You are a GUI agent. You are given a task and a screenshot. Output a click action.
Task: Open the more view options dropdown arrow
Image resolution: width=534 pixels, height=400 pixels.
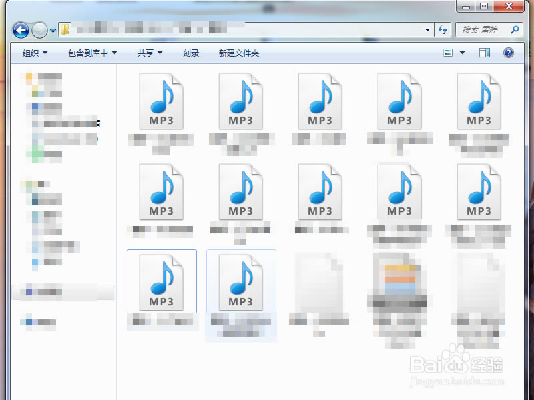coord(462,53)
